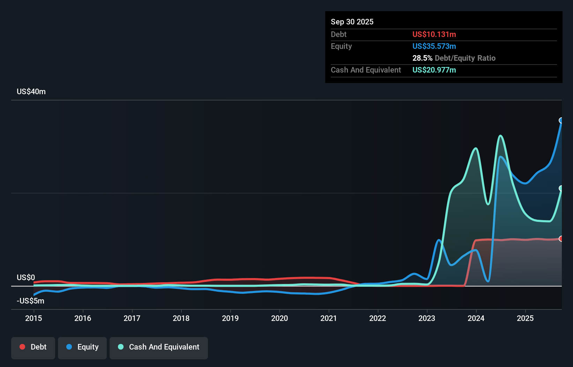Toggle the Equity series visibility
573x367 pixels.
point(82,347)
